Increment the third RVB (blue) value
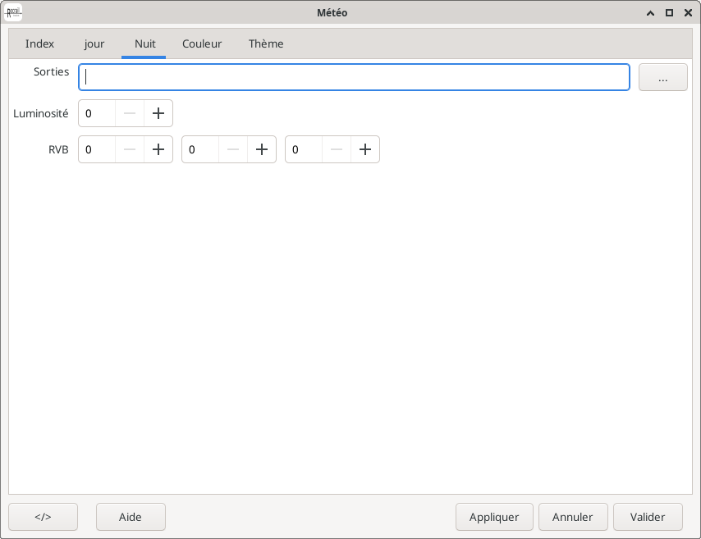The height and width of the screenshot is (539, 701). tap(365, 149)
